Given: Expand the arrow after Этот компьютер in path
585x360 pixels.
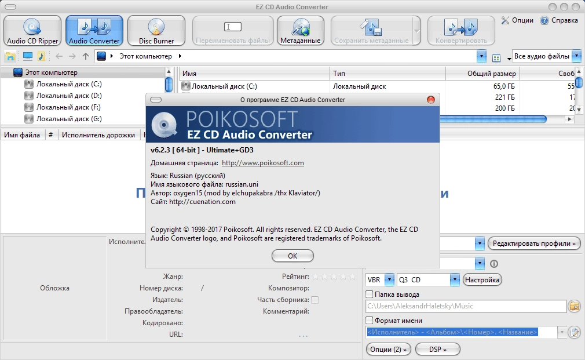Looking at the screenshot, I should coord(180,56).
